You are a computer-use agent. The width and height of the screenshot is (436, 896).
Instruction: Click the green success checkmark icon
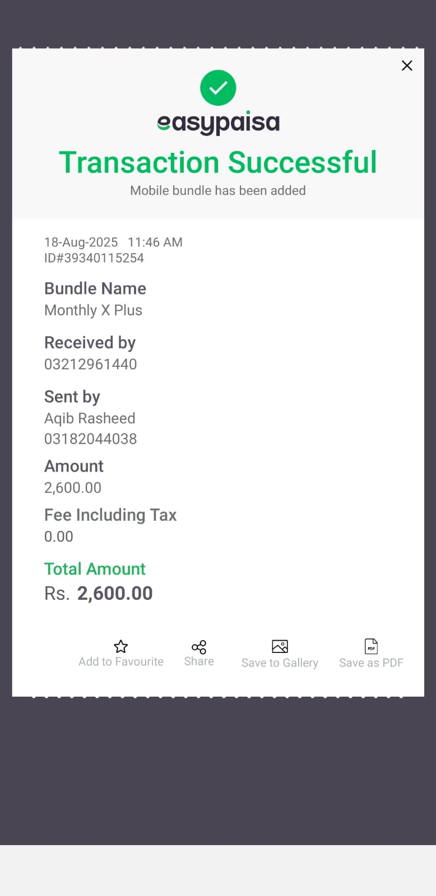point(218,88)
